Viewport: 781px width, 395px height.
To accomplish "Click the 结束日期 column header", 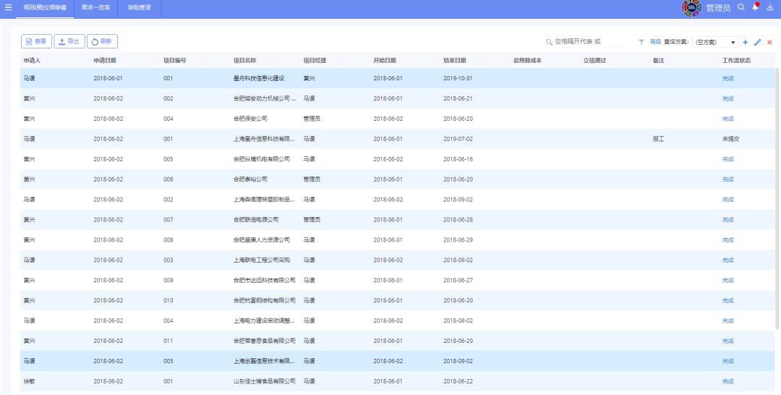I will tap(455, 60).
